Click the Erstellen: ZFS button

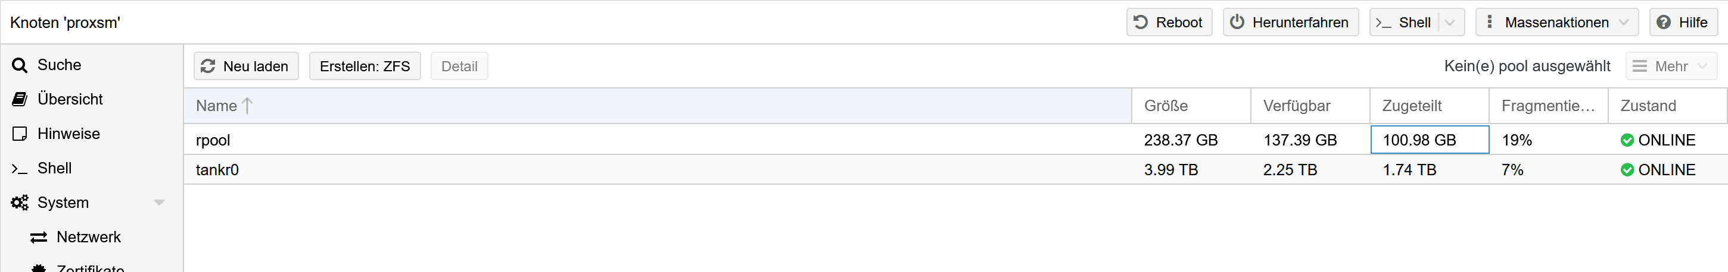point(365,66)
